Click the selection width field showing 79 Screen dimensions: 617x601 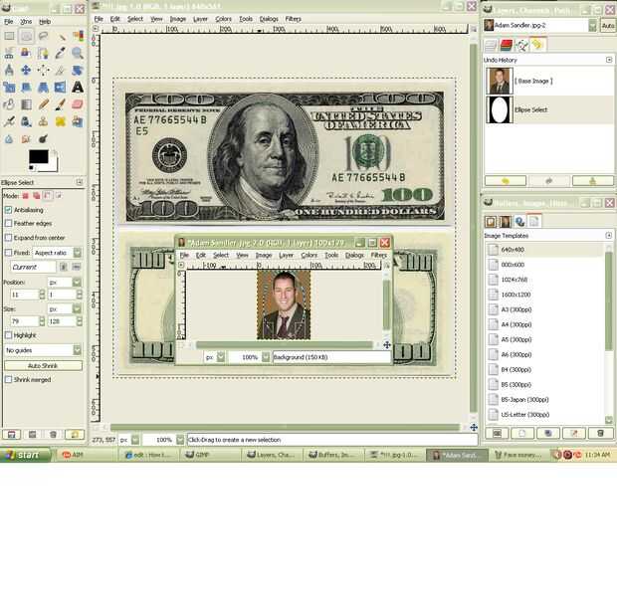(x=25, y=321)
